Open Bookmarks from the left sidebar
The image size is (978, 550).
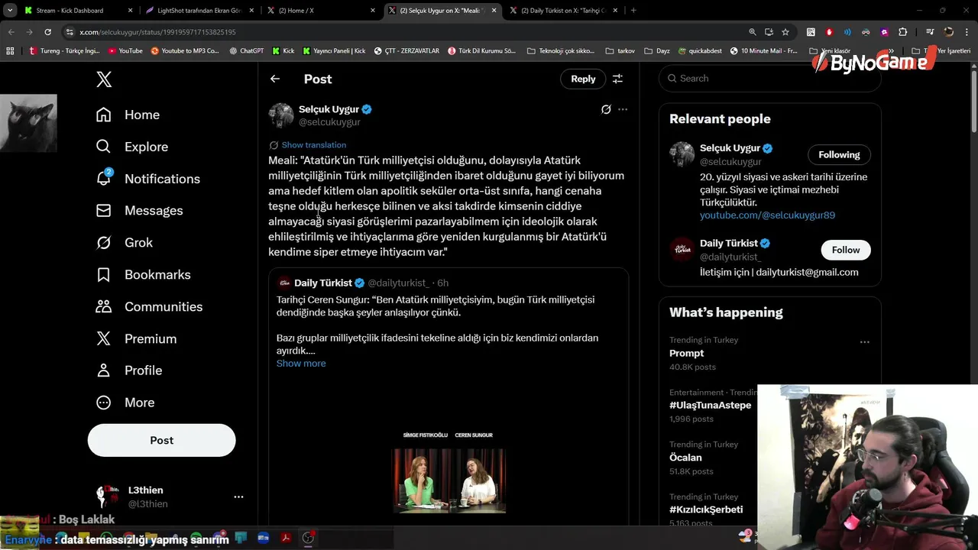click(x=143, y=275)
